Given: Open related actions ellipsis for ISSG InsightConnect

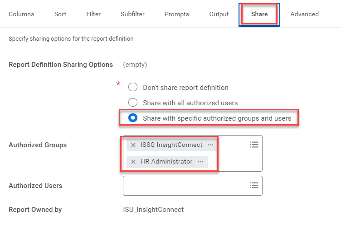Looking at the screenshot, I should (x=210, y=145).
